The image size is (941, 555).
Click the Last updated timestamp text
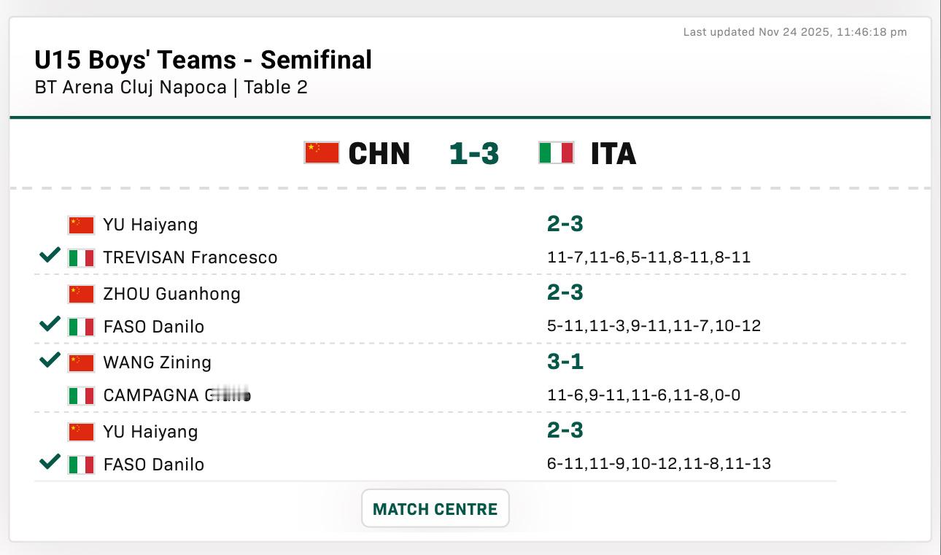794,32
